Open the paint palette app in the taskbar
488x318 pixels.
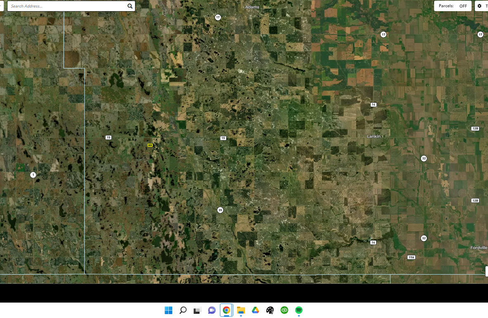tap(270, 310)
